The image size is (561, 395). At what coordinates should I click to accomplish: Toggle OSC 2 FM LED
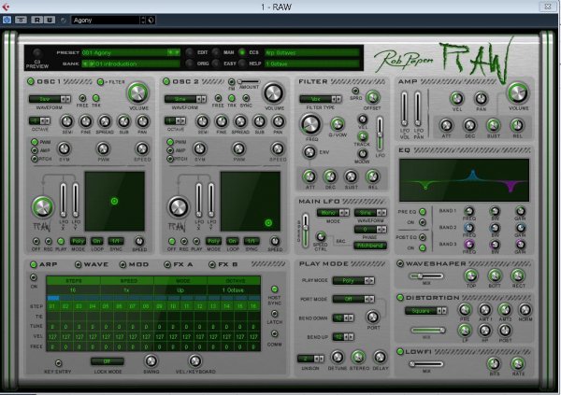pos(232,82)
